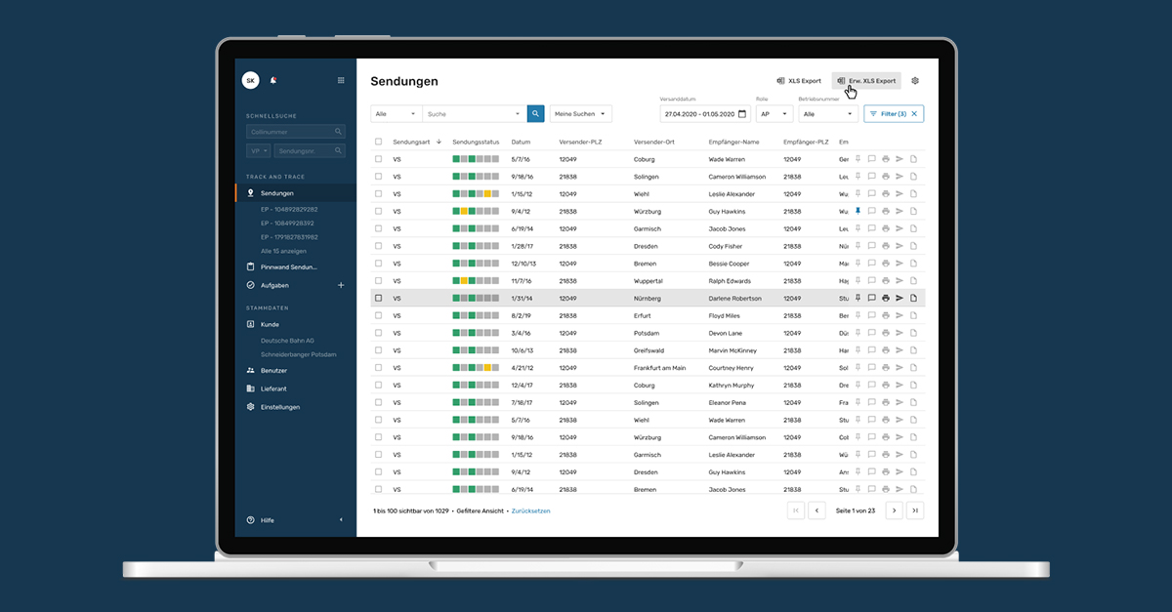This screenshot has height=612, width=1172.
Task: Click the paper plane send icon on the Coburg row
Action: 900,159
